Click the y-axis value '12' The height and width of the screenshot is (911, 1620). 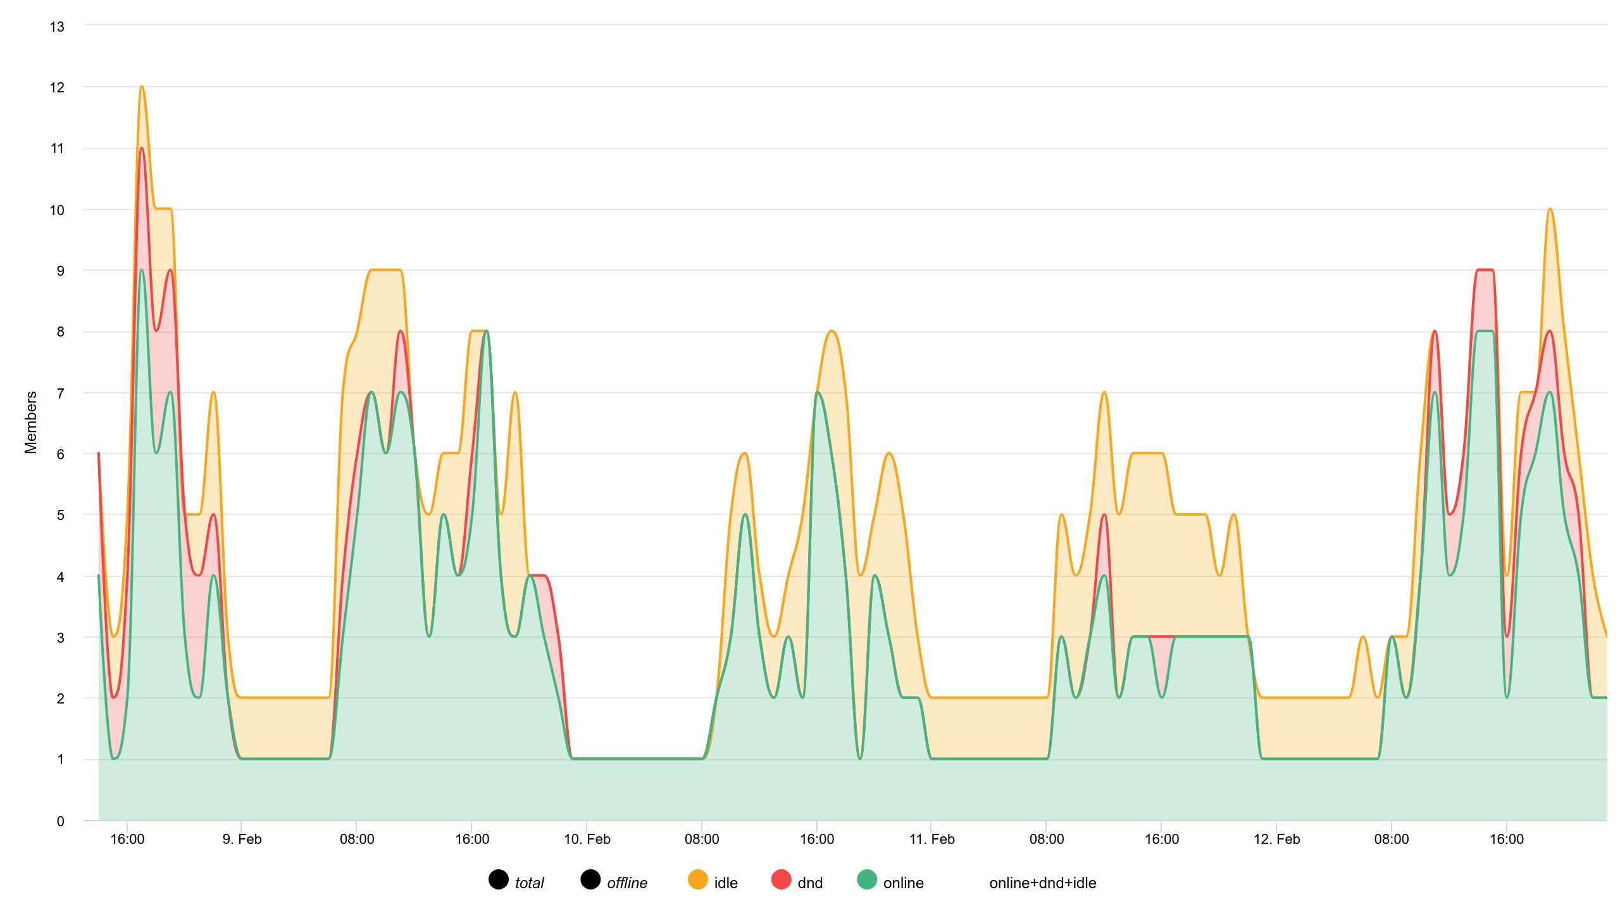(57, 88)
